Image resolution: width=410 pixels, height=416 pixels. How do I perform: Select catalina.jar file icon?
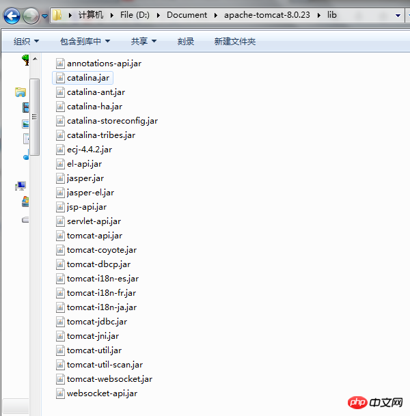(x=60, y=78)
